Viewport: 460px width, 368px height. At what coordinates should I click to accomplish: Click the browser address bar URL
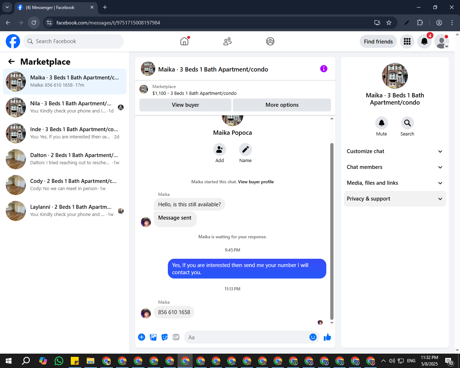pos(108,23)
